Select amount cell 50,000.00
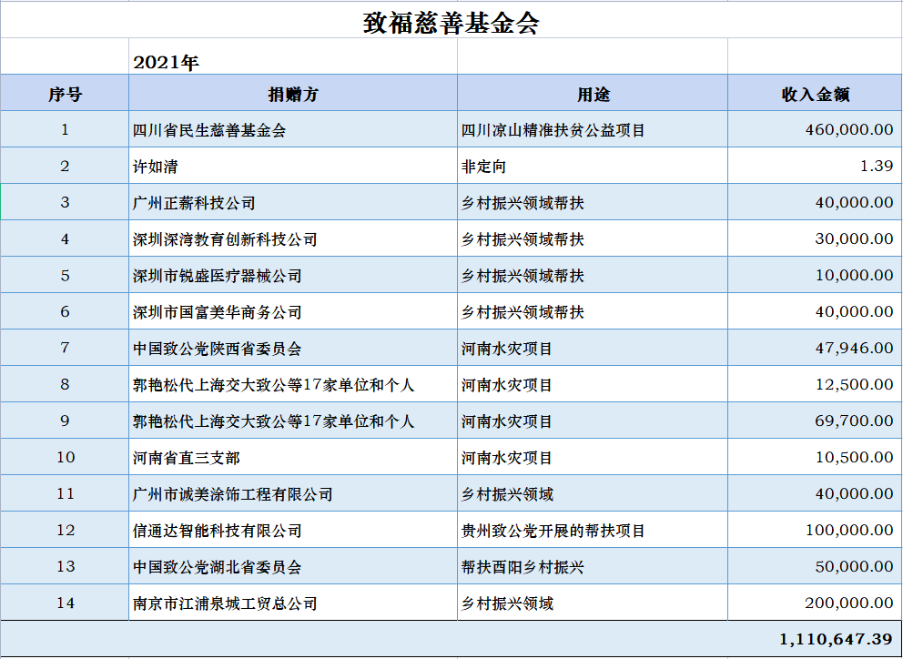The height and width of the screenshot is (659, 903). [815, 565]
